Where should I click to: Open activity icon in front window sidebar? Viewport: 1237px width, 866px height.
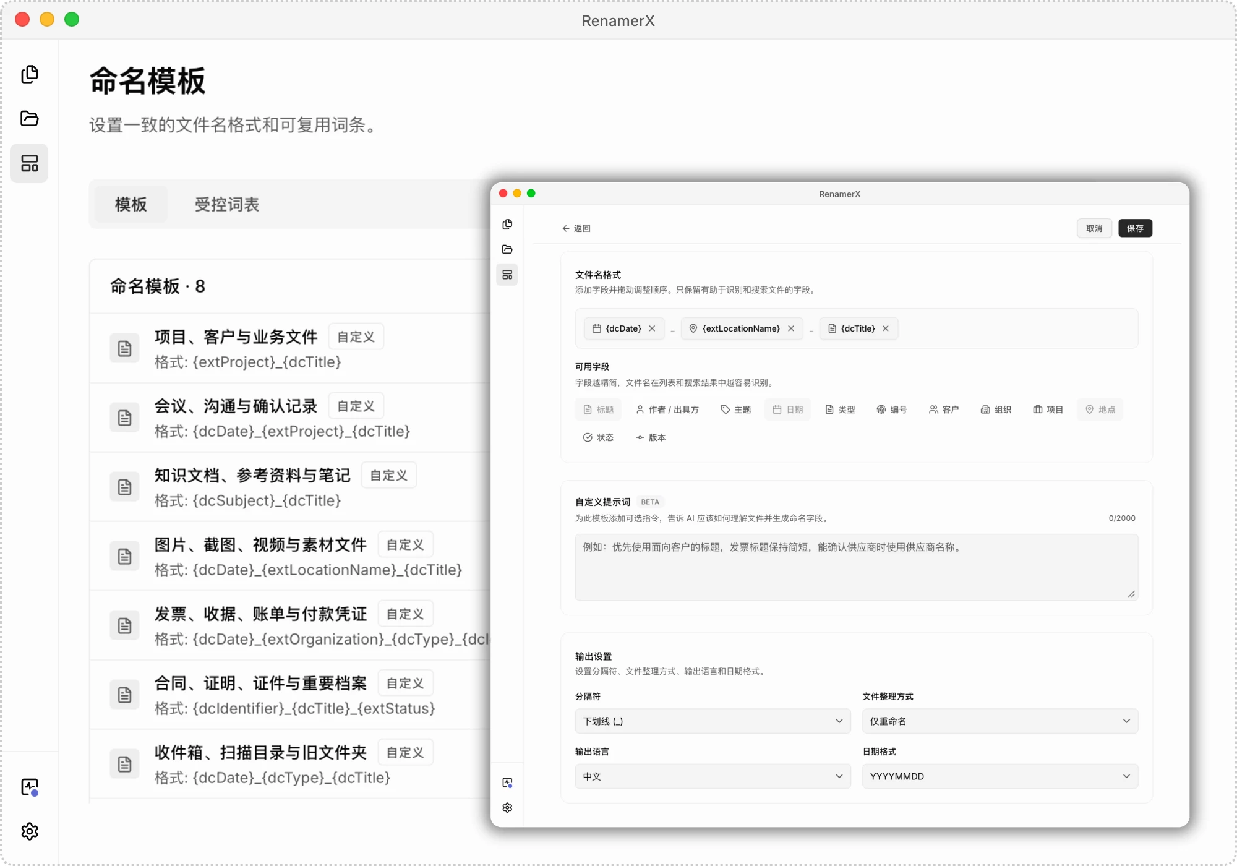[x=507, y=782]
